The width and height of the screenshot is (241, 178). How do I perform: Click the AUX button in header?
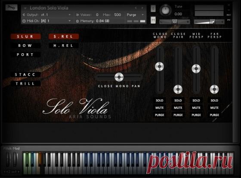pos(229,15)
